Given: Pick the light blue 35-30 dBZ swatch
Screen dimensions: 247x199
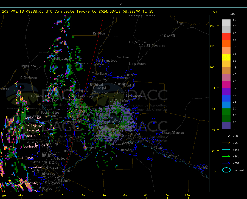Looking at the screenshot, I should [226, 105].
